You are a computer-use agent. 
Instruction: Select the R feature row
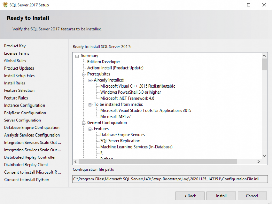coord(102,153)
